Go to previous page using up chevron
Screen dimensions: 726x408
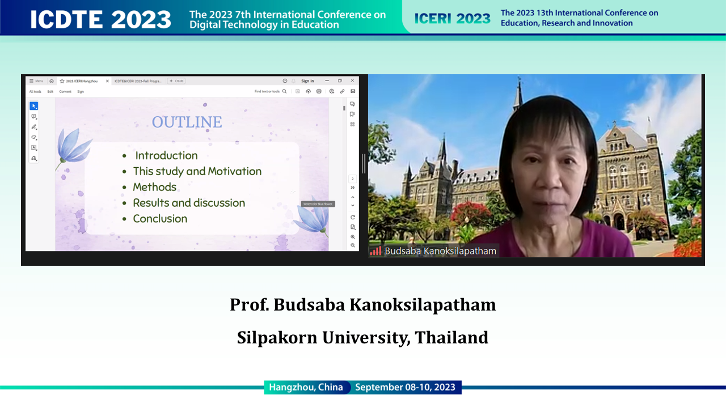[353, 197]
